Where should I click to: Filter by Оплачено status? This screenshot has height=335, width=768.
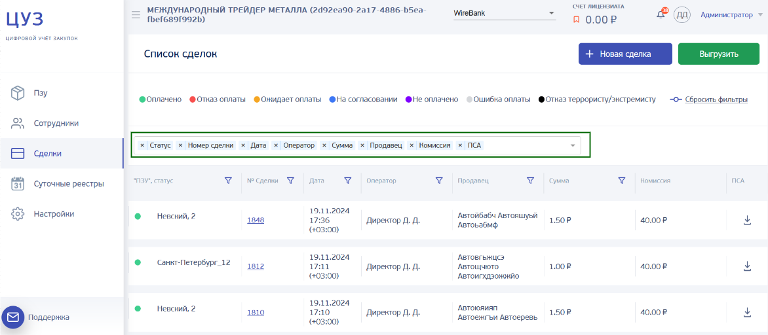(161, 99)
